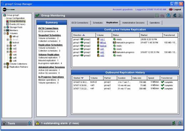Viewport: 185px width, 131px height.
Task: Click the MRvol volume icon in the tree
Action: [x=11, y=36]
